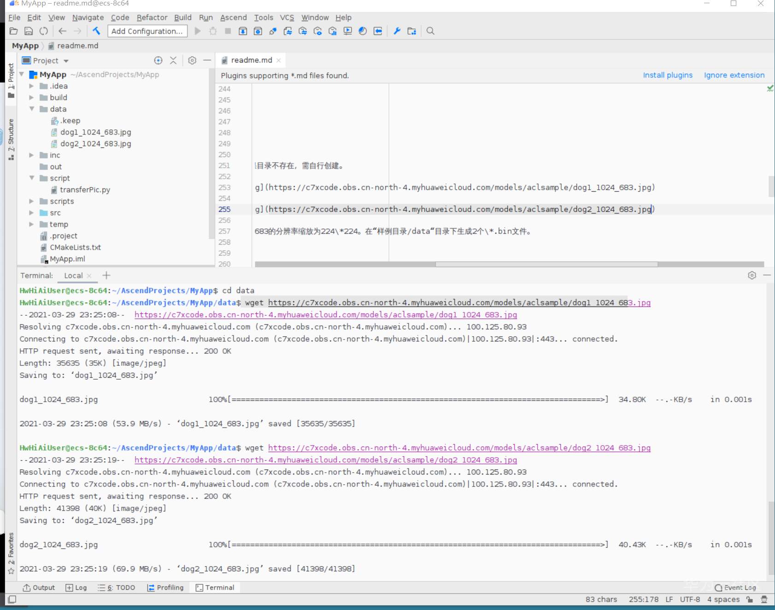Open the Profiling tool window
The height and width of the screenshot is (610, 775).
165,587
